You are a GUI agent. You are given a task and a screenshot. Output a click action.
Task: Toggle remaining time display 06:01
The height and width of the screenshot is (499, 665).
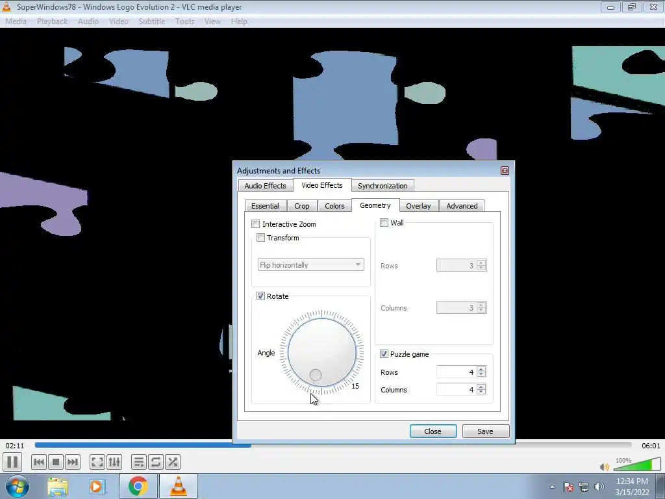[x=651, y=446]
